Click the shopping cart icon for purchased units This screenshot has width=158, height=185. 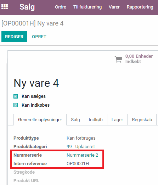(118, 59)
